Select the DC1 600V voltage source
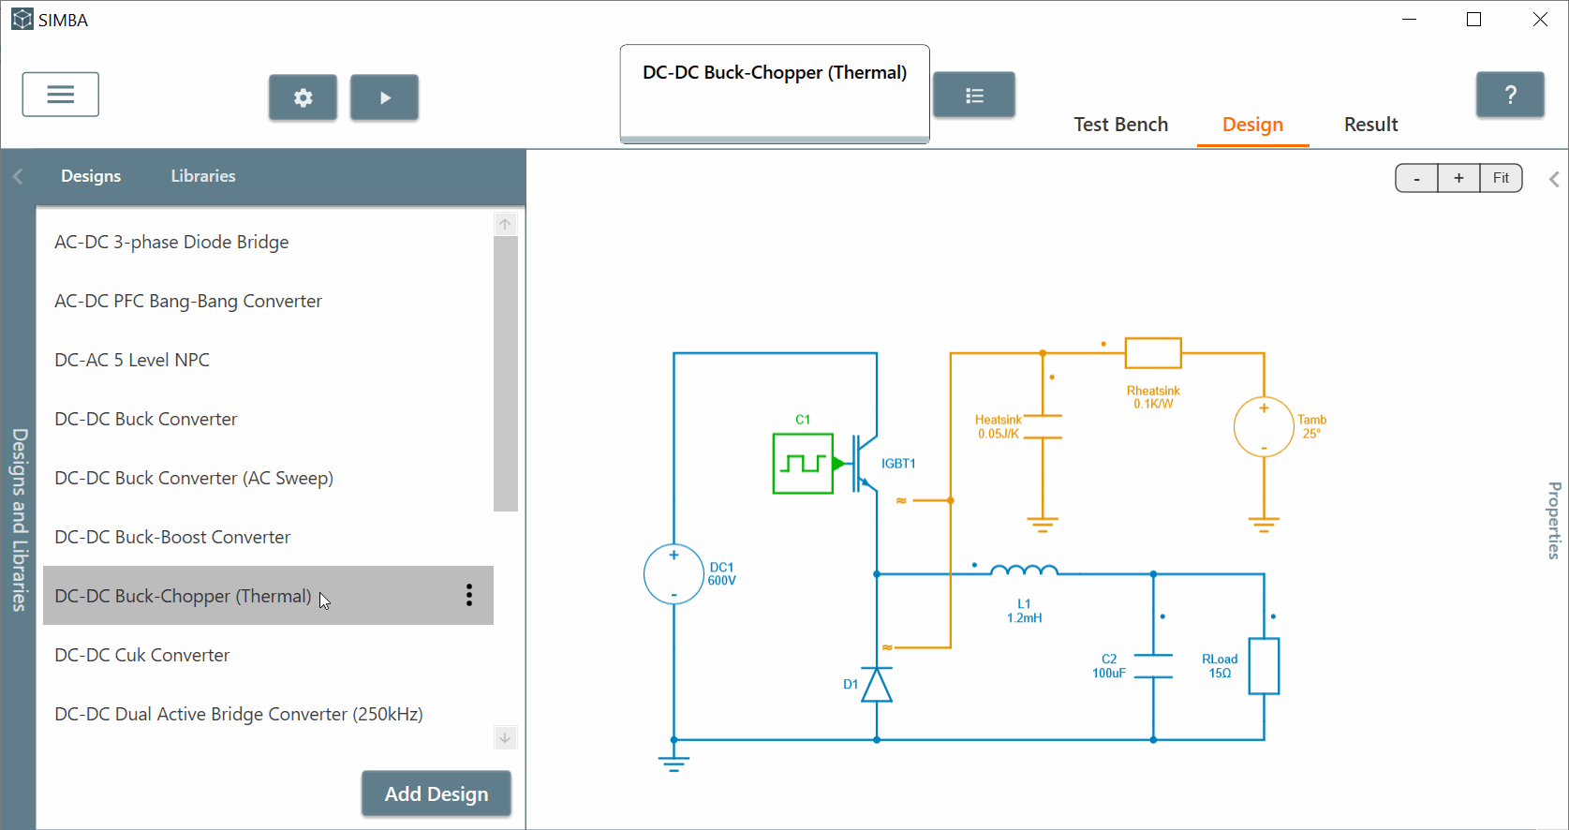This screenshot has width=1569, height=830. (673, 574)
